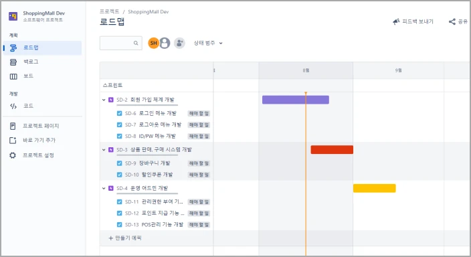
Task: Filter by the SH user avatar
Action: tap(153, 43)
